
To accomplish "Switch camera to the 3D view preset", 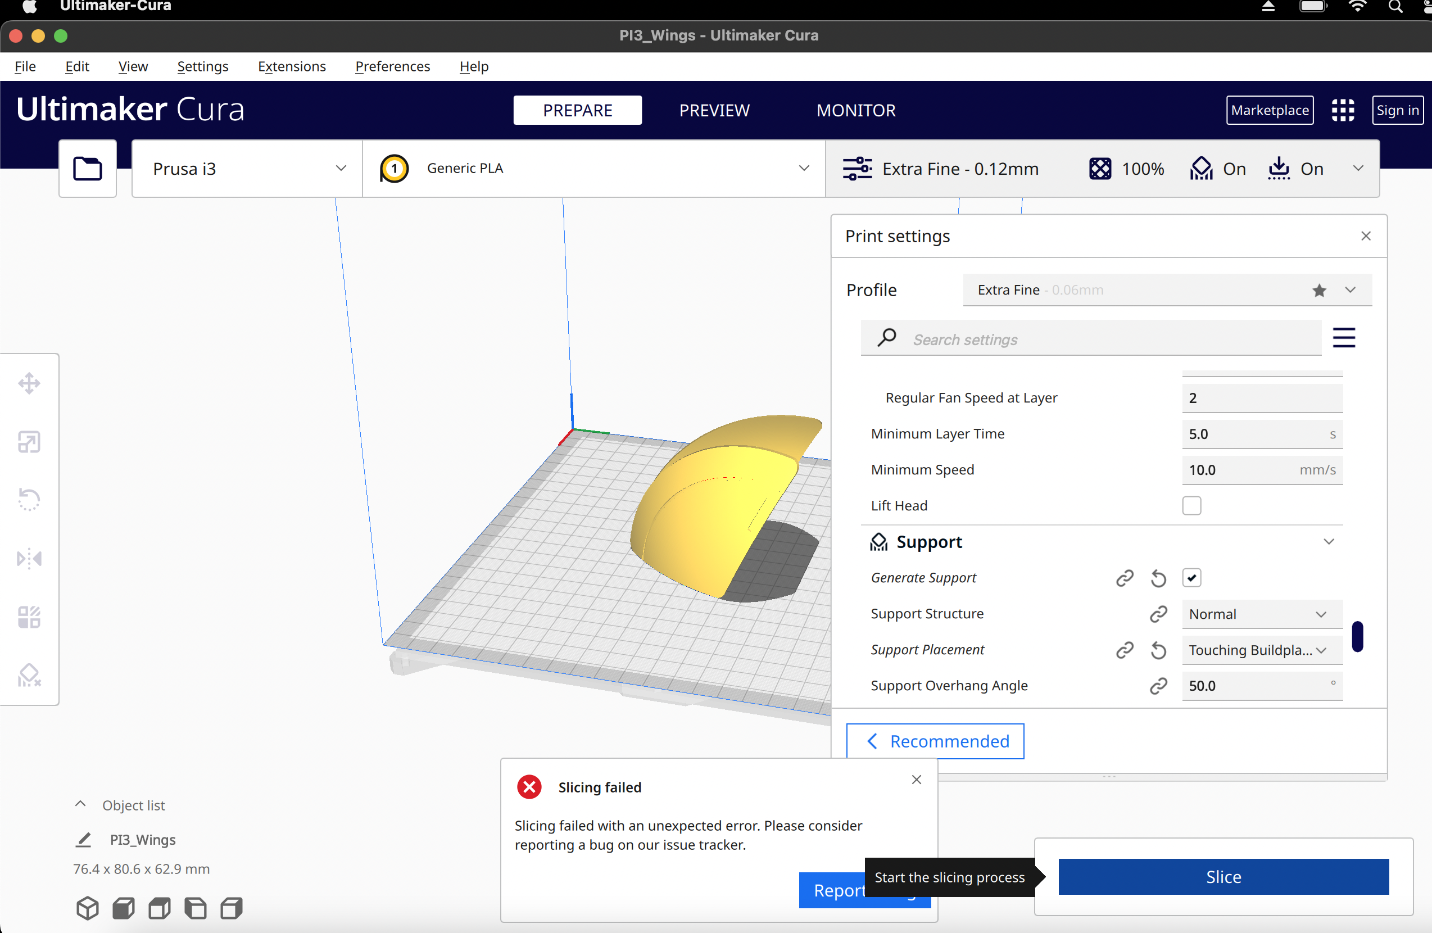I will coord(87,908).
